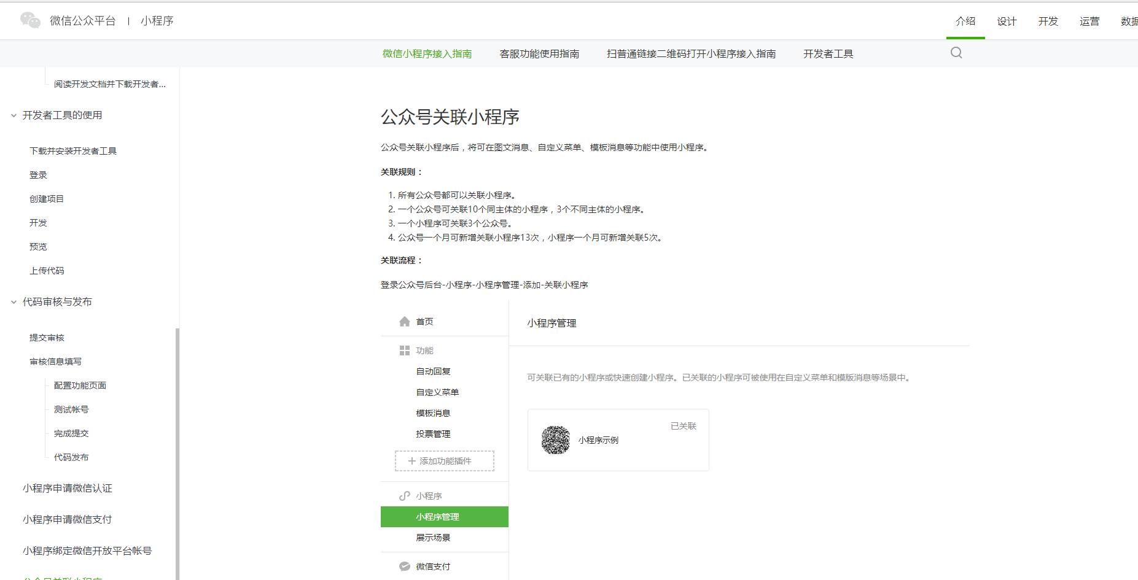This screenshot has height=580, width=1138.
Task: Click the WeChat logo icon
Action: coord(30,20)
